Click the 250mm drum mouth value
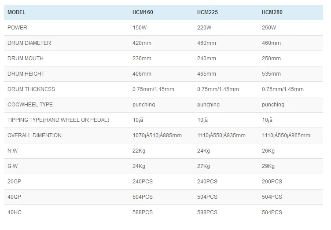This screenshot has width=331, height=230. click(x=271, y=58)
